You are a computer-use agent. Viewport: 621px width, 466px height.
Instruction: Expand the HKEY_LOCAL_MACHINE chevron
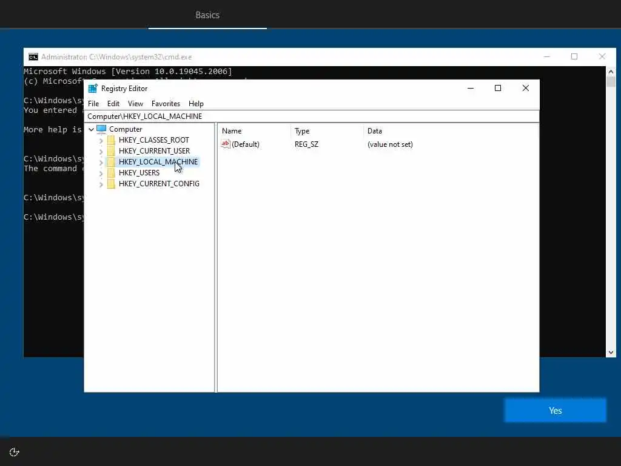101,162
